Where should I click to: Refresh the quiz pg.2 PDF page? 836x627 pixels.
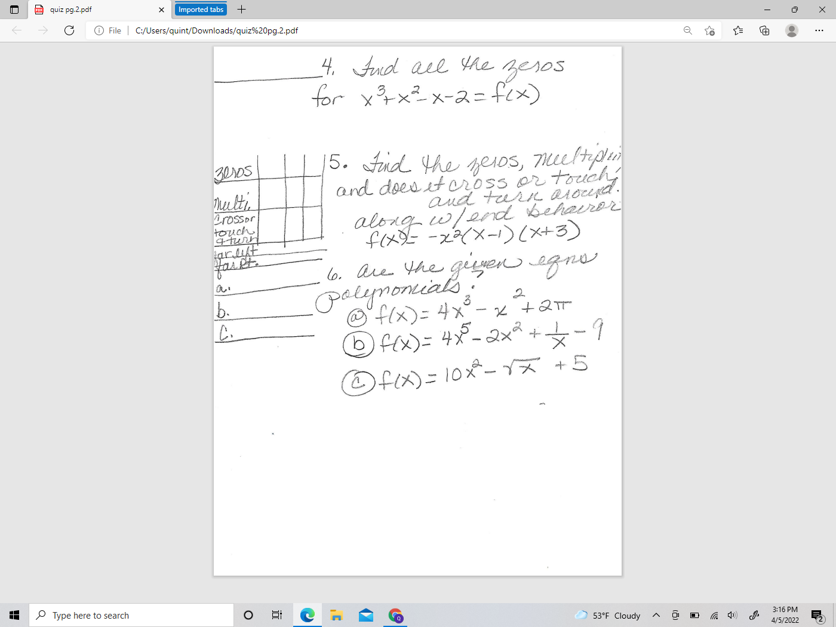click(x=69, y=30)
